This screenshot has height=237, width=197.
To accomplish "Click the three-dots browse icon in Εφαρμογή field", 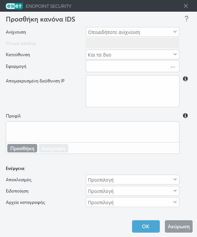I will tap(173, 67).
